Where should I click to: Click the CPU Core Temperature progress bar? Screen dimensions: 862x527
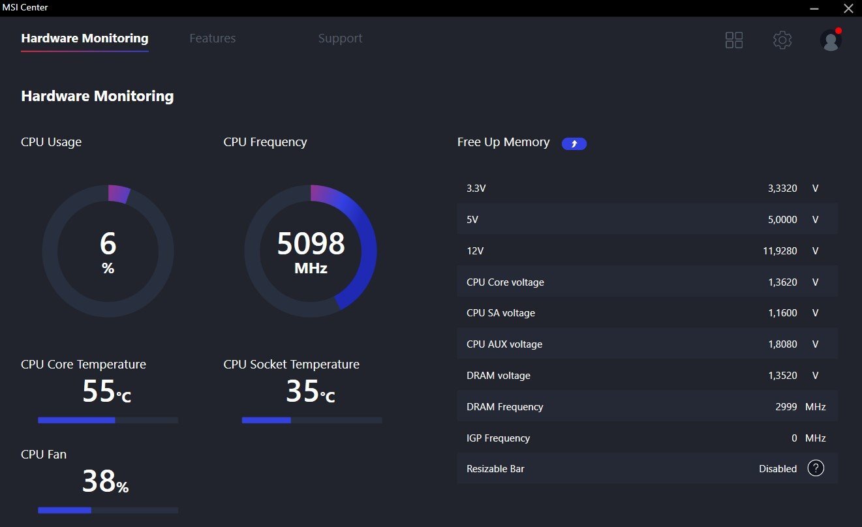[108, 421]
